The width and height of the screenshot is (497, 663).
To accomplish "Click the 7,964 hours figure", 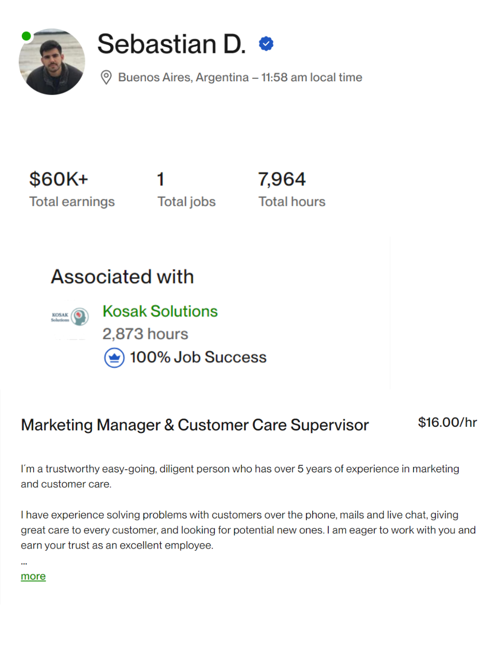I will pos(282,179).
